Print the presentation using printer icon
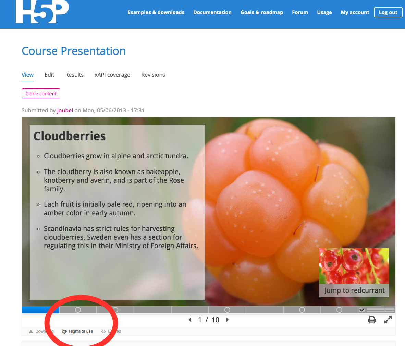 372,320
